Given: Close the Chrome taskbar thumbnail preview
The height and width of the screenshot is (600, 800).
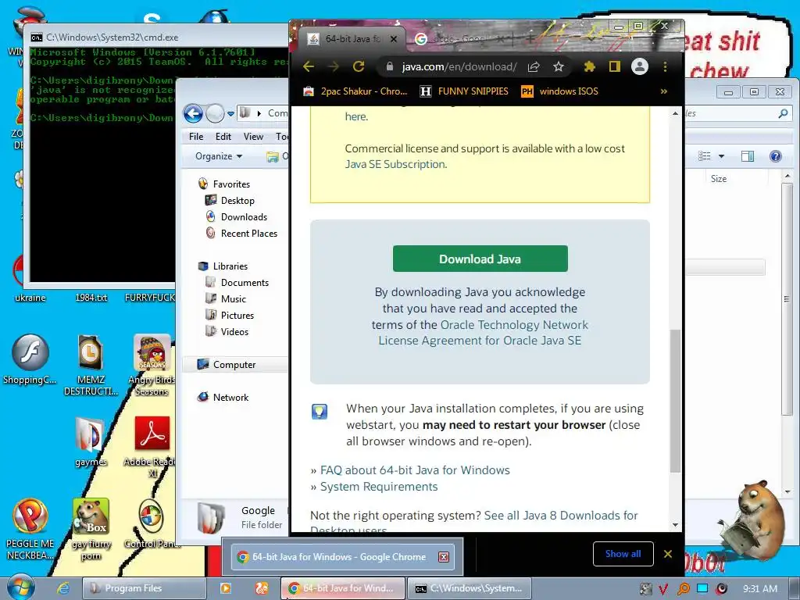Looking at the screenshot, I should click(x=444, y=556).
